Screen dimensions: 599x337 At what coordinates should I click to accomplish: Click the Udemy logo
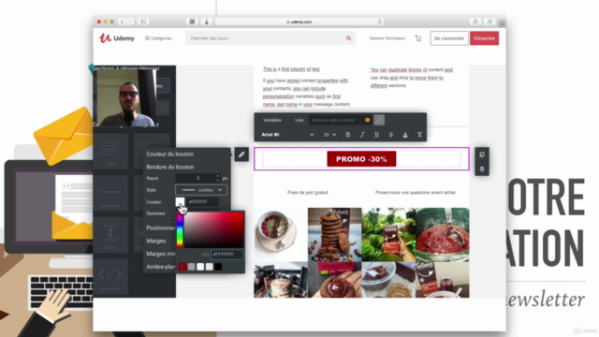[117, 38]
